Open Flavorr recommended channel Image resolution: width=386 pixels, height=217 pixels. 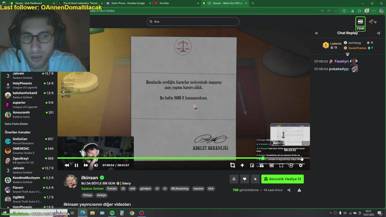29,190
